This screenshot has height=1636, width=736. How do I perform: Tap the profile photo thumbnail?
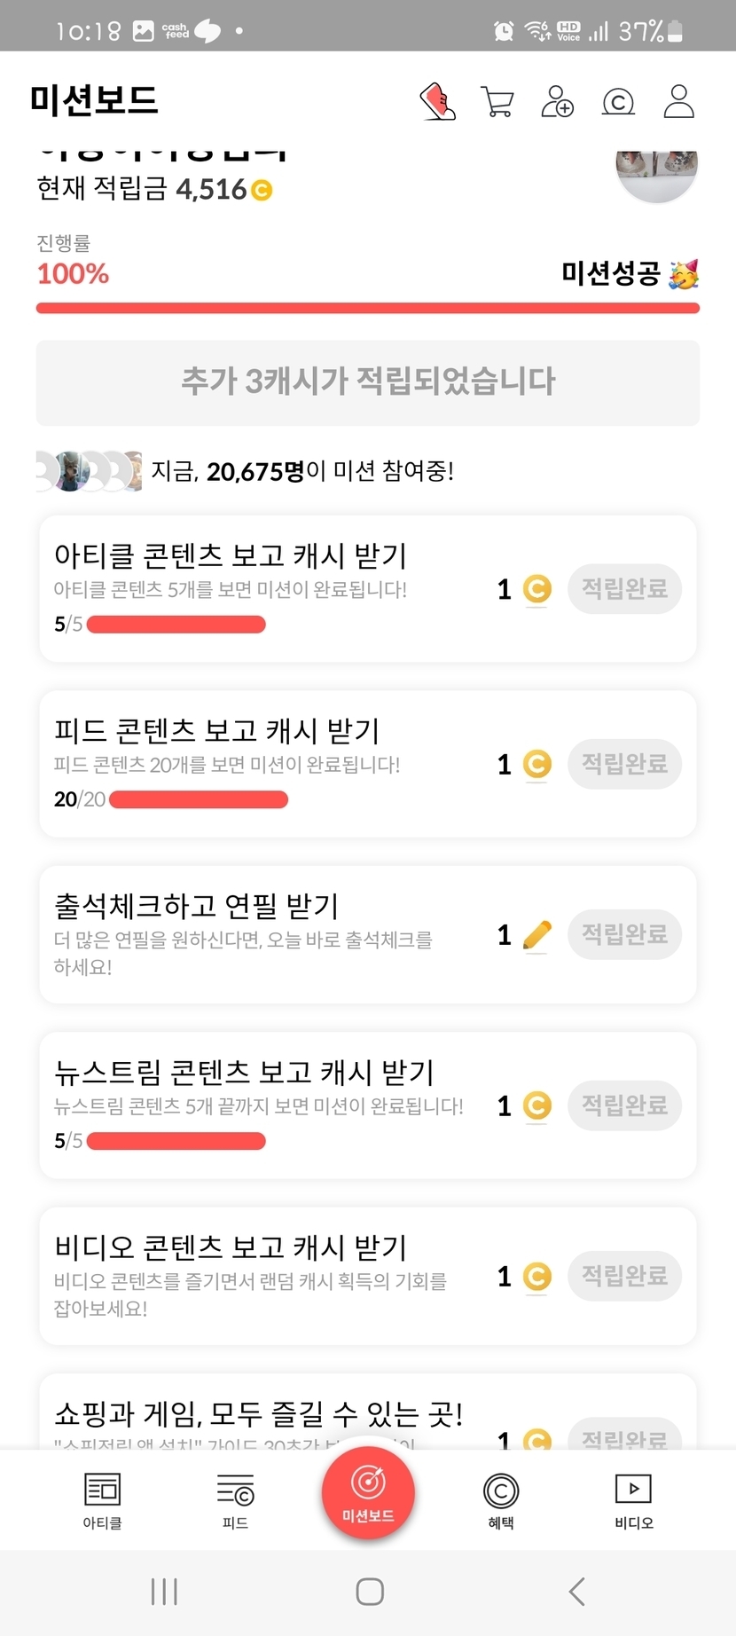(656, 171)
